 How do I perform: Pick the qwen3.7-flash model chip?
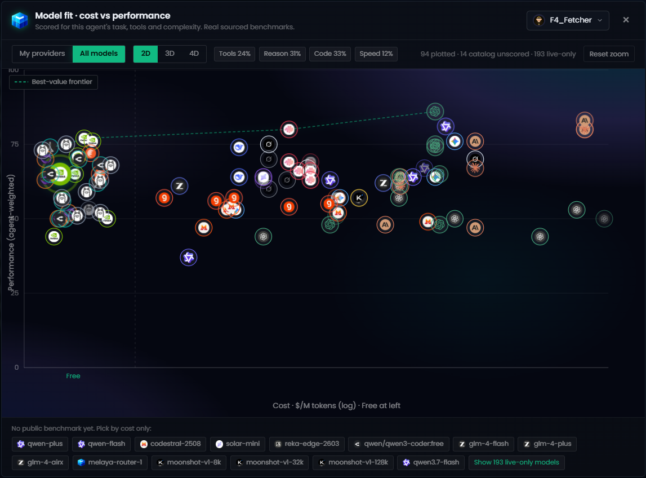coord(431,462)
